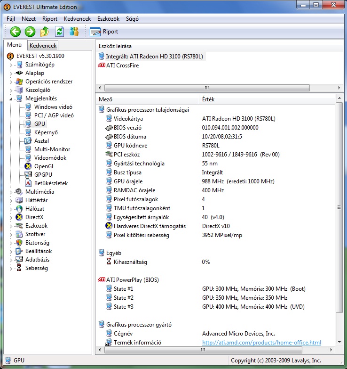Expand the Operációs rendszer node
The width and height of the screenshot is (347, 369).
pos(11,82)
